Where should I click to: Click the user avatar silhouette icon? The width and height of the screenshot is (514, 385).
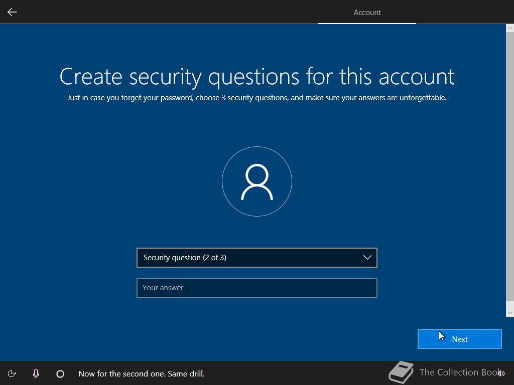pos(256,181)
